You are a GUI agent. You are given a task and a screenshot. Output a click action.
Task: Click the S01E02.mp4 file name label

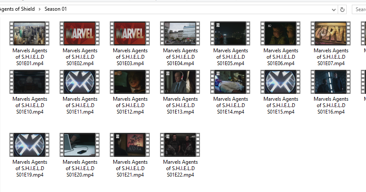coord(80,57)
